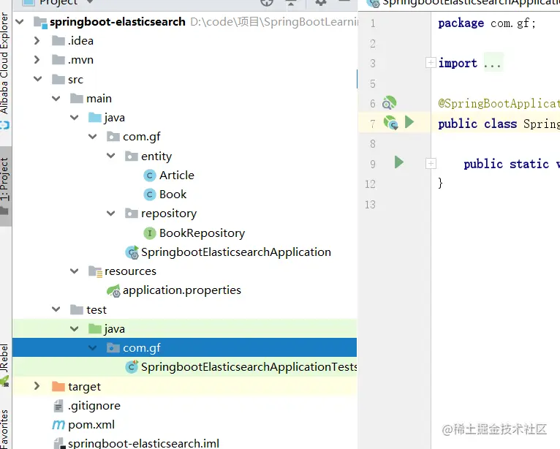Screen dimensions: 560x449
Task: Click the Spring bean gutter icon on line 6
Action: tap(389, 103)
